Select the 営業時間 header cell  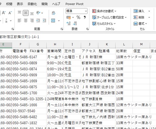55,51
